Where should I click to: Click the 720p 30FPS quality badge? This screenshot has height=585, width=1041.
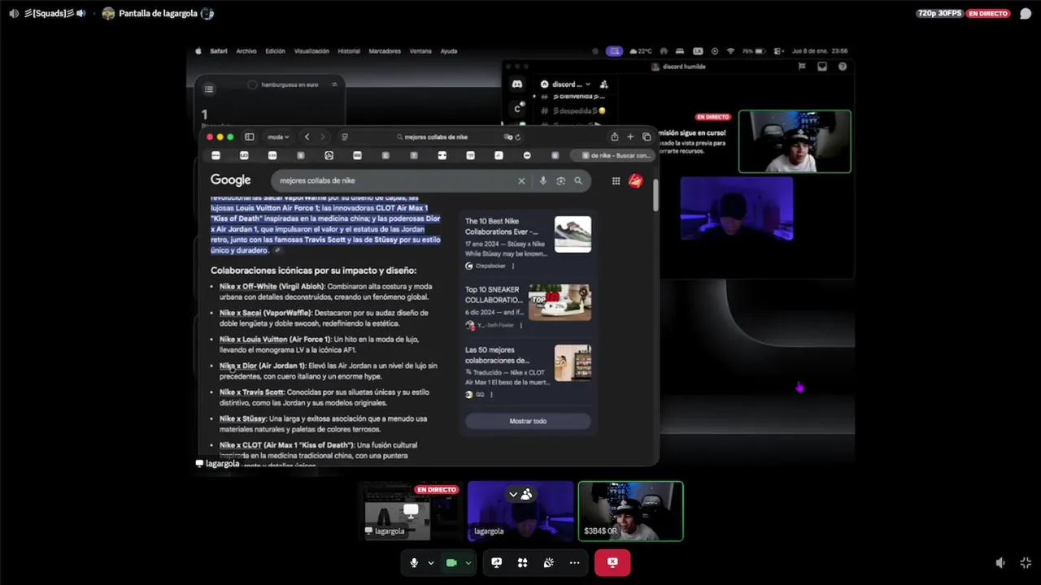pyautogui.click(x=939, y=13)
